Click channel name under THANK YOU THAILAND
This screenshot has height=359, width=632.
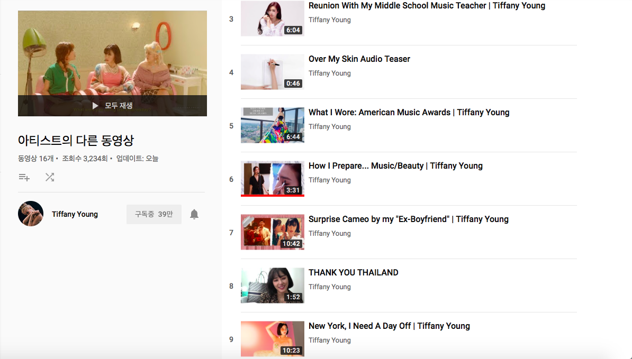coord(330,287)
